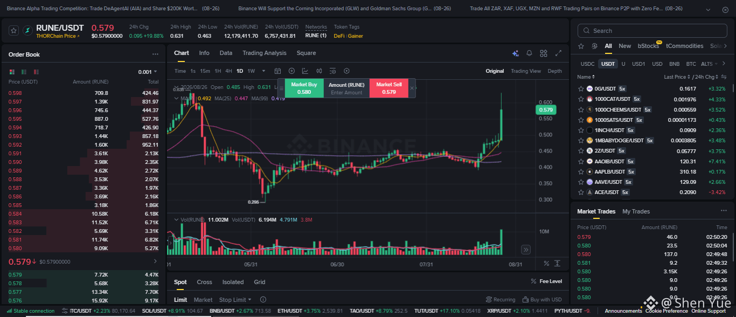The height and width of the screenshot is (317, 736).
Task: Favorite the 0G/USDT pair
Action: (x=581, y=88)
